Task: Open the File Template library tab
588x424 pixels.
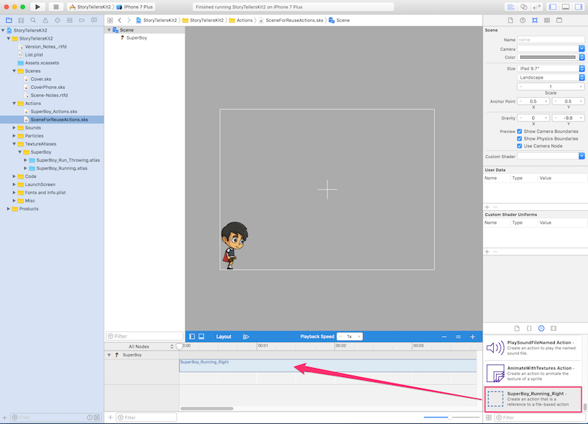Action: 517,328
